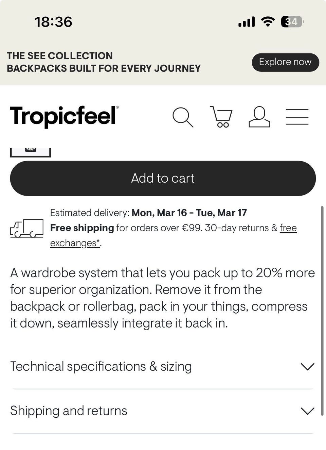
Task: Click the Shipping and returns label
Action: pyautogui.click(x=69, y=411)
